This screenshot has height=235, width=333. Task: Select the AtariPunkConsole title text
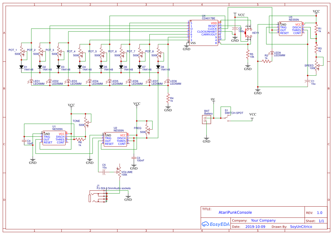(x=235, y=212)
